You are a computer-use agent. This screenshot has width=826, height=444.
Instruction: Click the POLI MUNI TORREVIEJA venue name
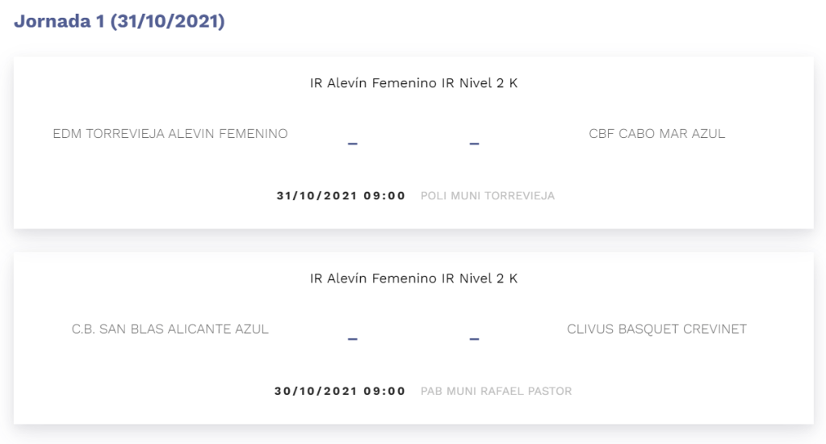(x=488, y=196)
